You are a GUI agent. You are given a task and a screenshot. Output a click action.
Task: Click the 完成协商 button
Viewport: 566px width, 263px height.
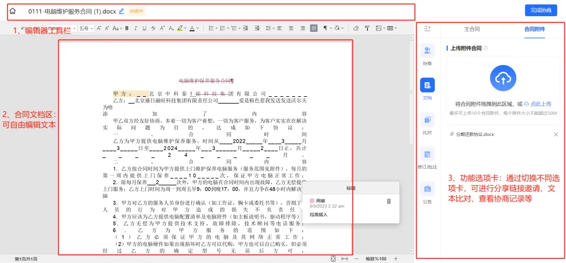point(541,10)
